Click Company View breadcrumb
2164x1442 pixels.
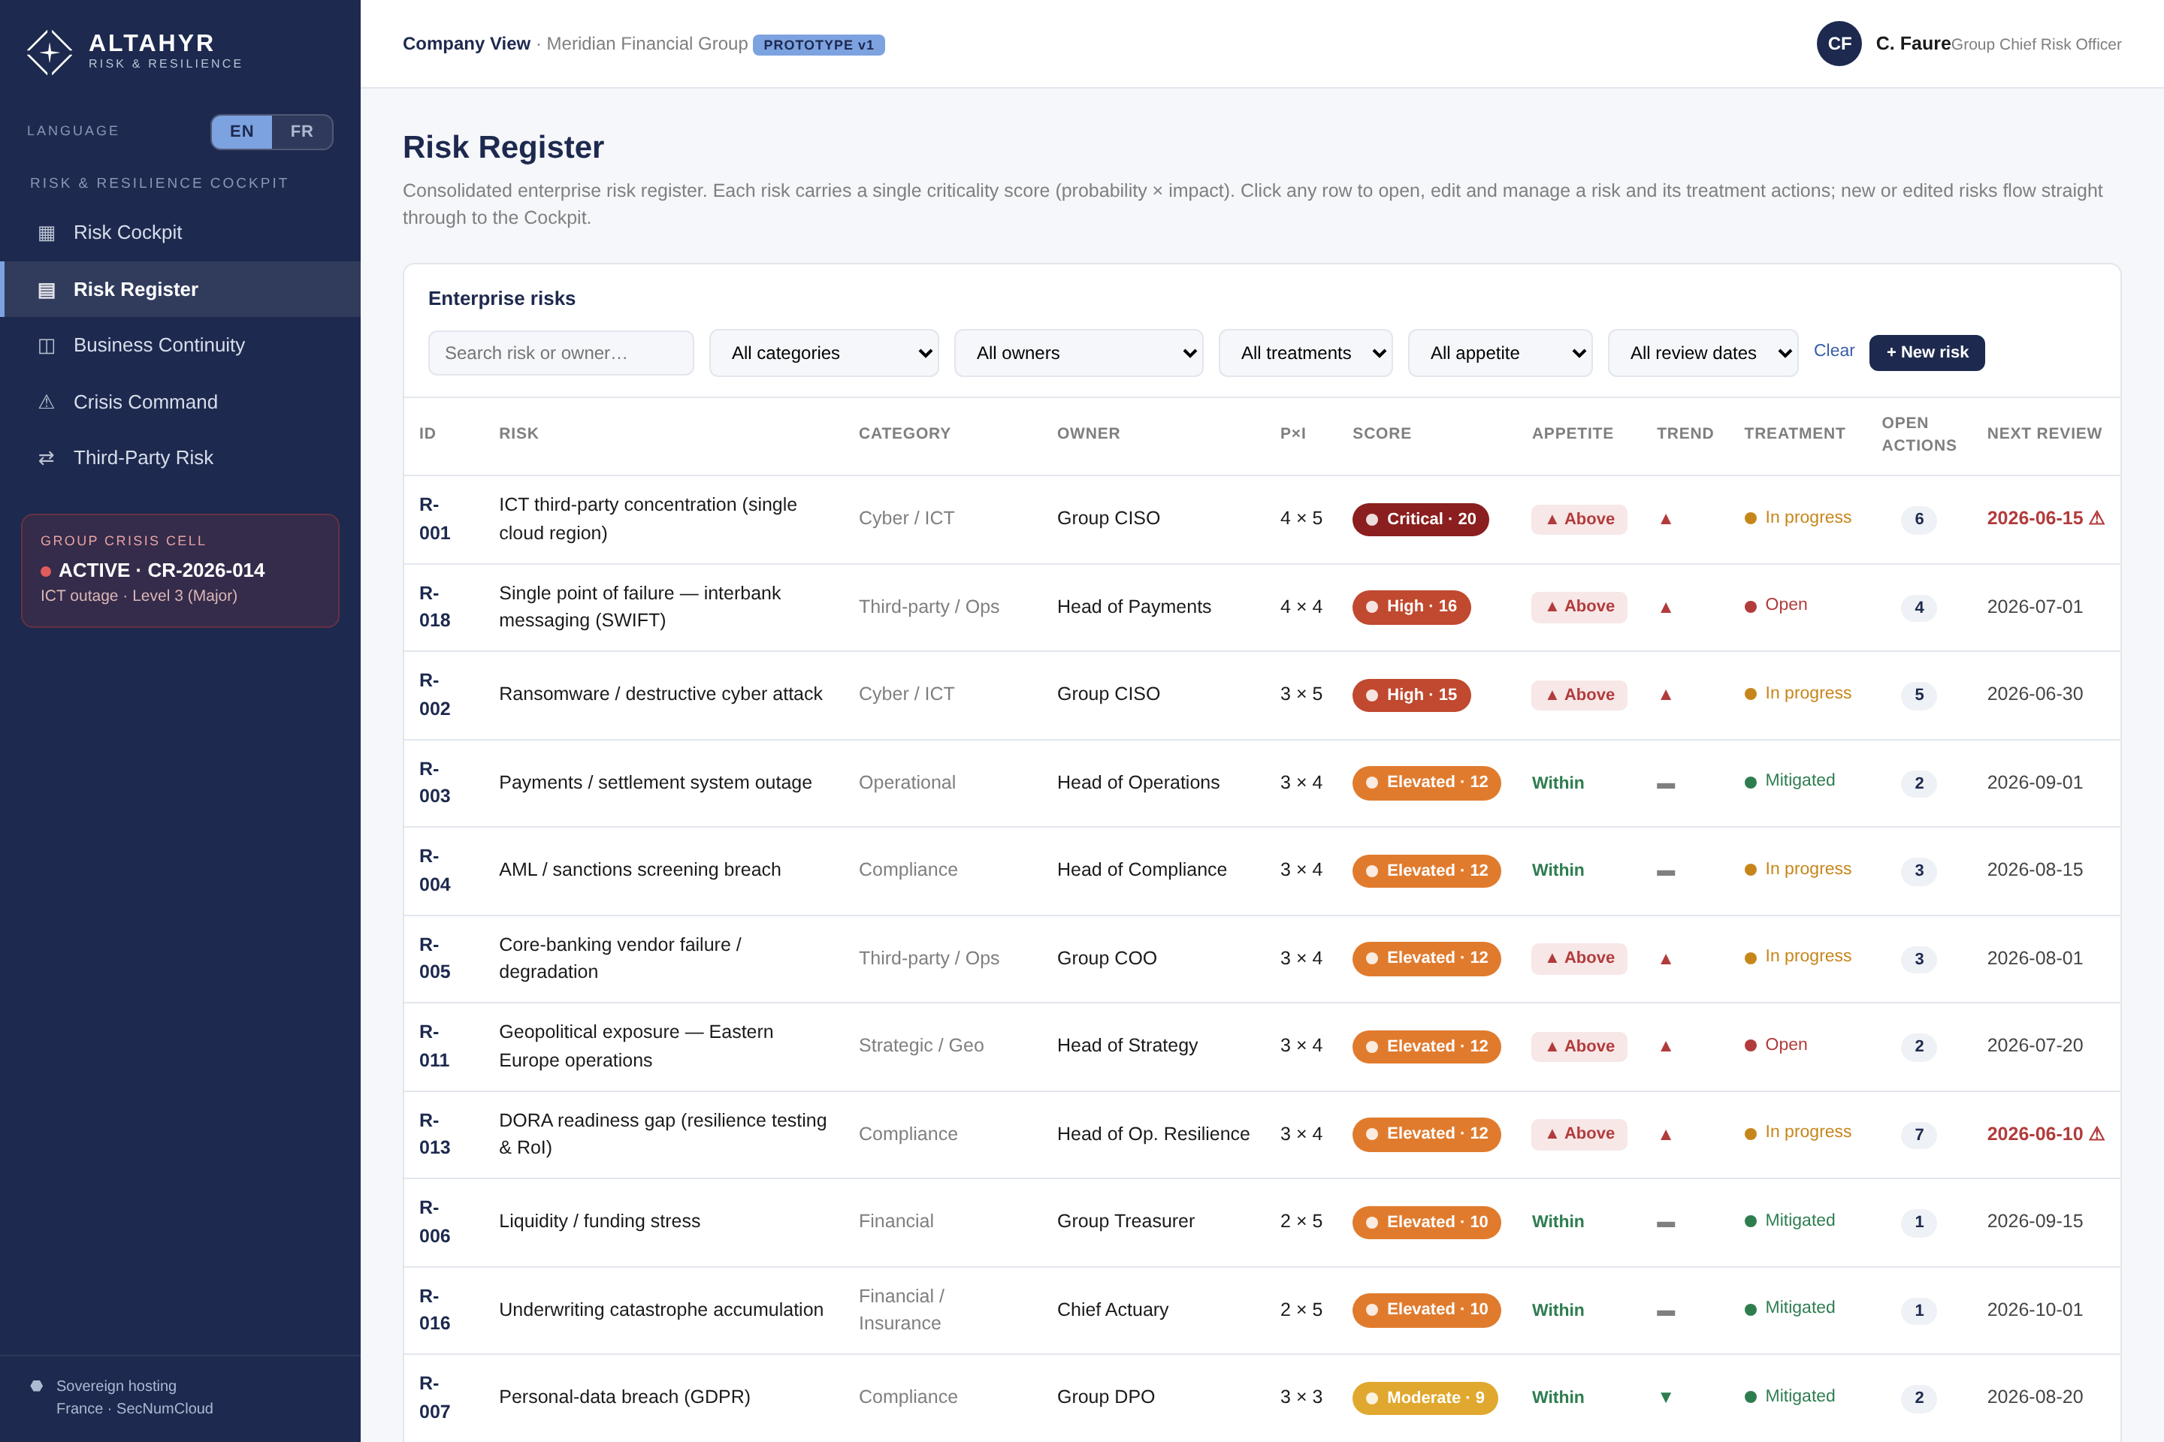[467, 44]
